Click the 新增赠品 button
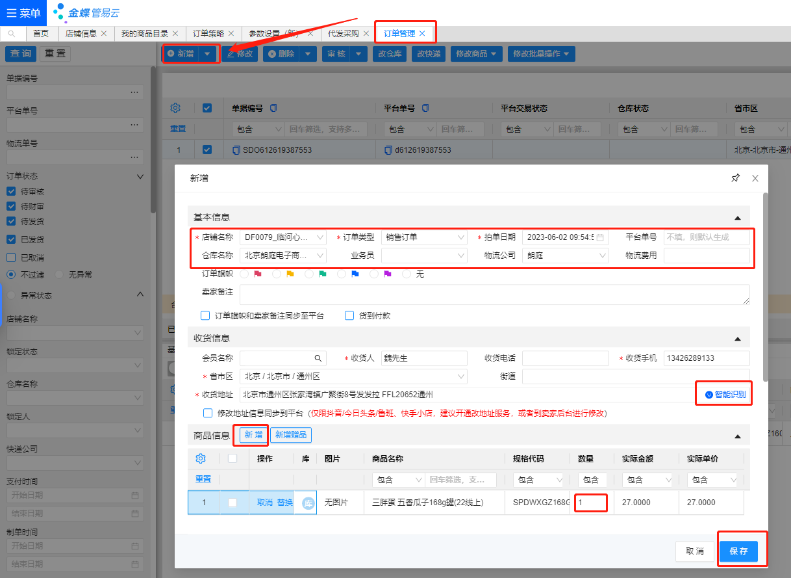This screenshot has height=578, width=791. [x=290, y=435]
